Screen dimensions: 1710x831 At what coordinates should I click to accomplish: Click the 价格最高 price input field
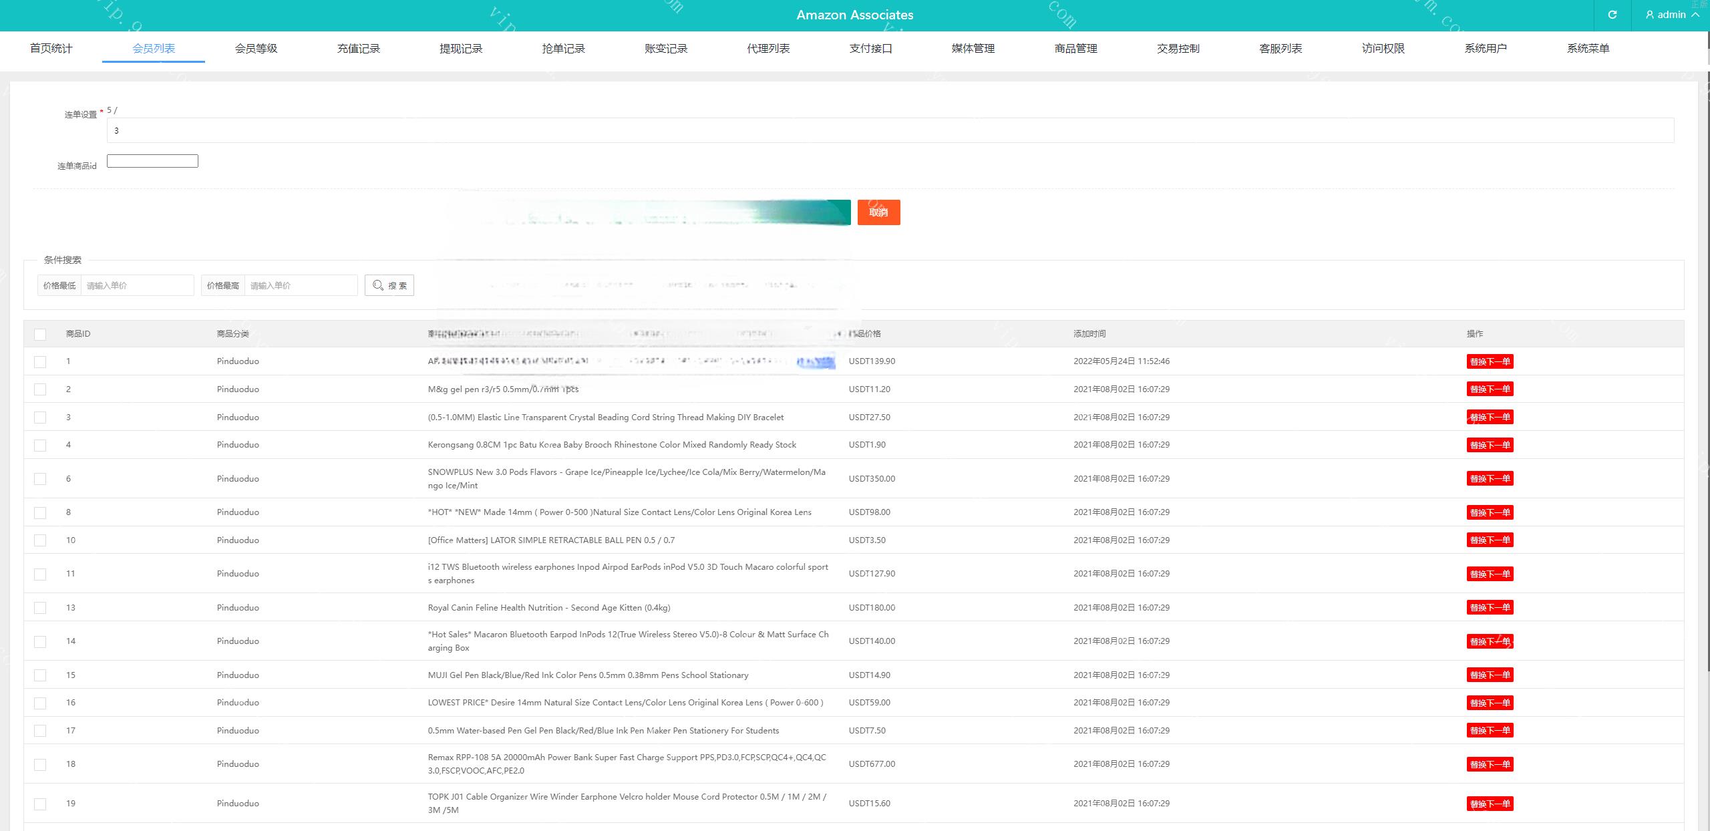coord(301,285)
